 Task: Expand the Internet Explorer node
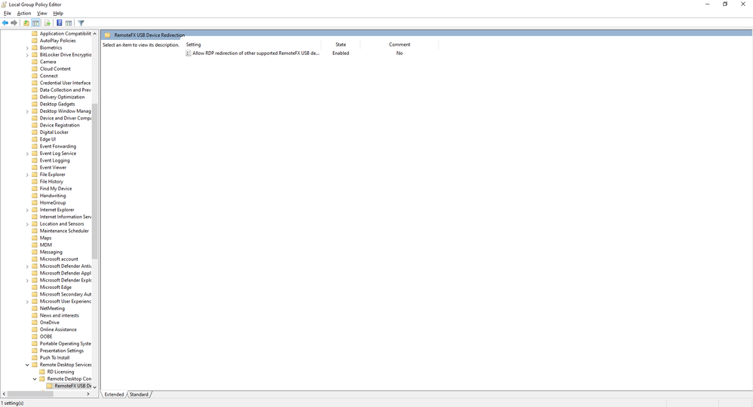click(27, 210)
